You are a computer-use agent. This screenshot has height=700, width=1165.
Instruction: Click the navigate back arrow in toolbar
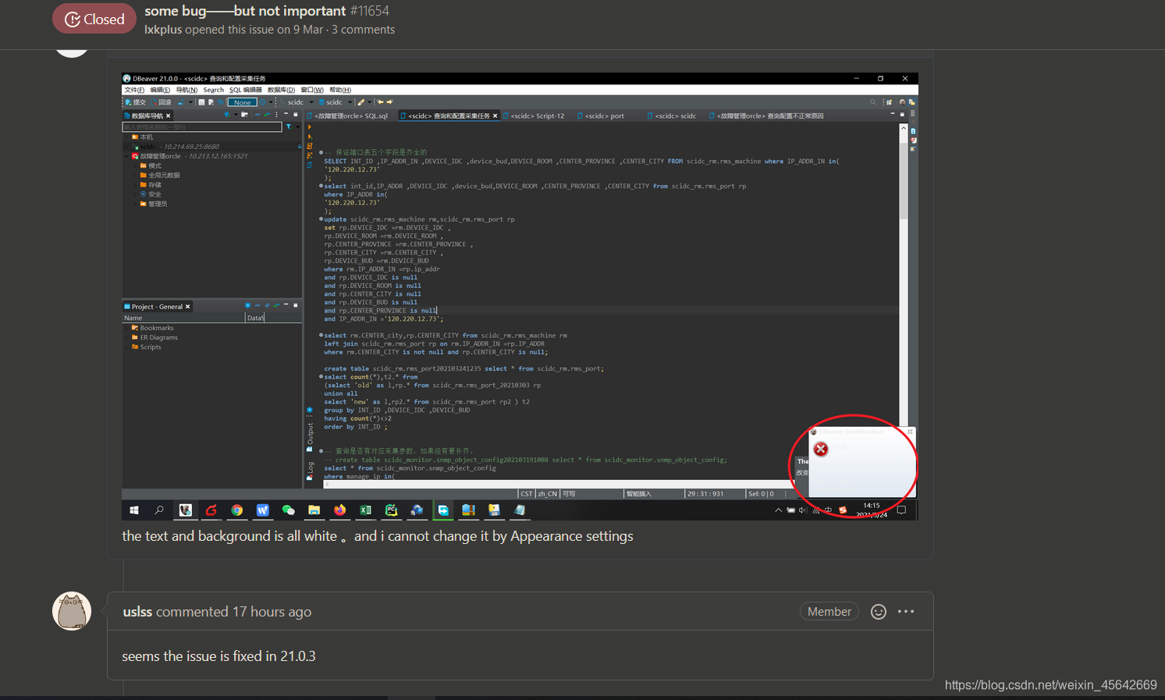(381, 102)
